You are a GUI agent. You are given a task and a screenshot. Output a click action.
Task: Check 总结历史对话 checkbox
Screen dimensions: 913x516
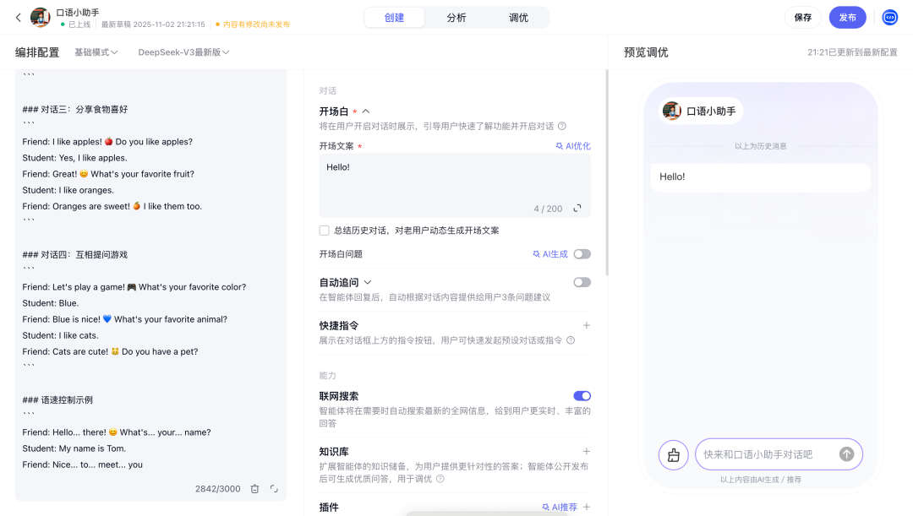(325, 231)
